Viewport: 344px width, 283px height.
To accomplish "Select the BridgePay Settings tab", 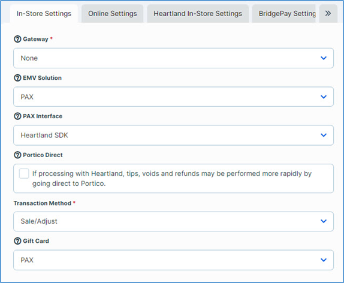I will click(x=283, y=14).
